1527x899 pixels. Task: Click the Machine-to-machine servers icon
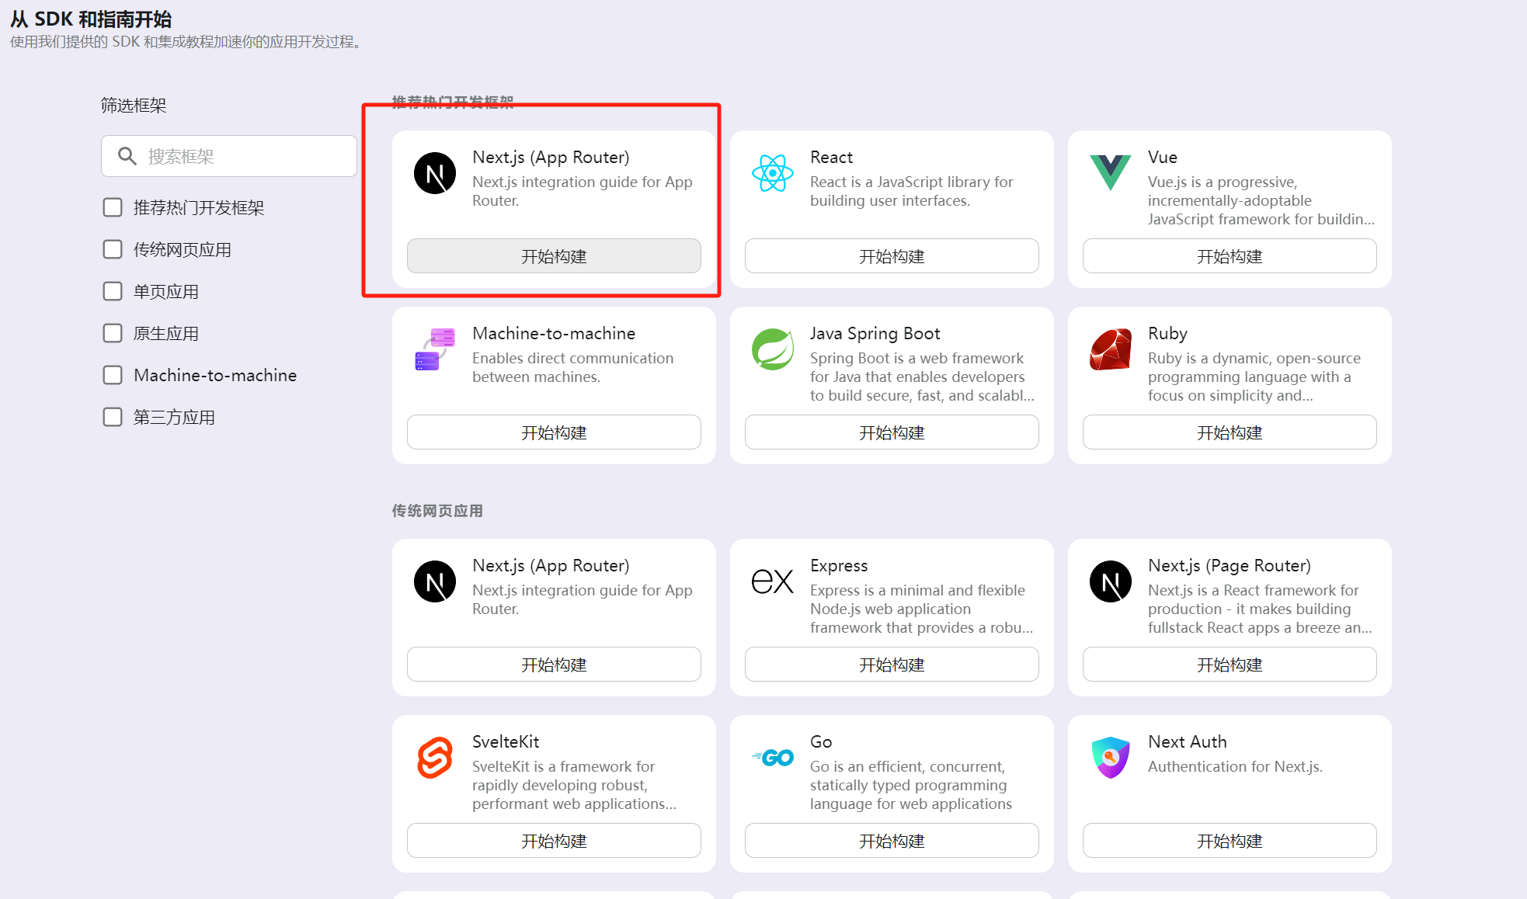(435, 349)
